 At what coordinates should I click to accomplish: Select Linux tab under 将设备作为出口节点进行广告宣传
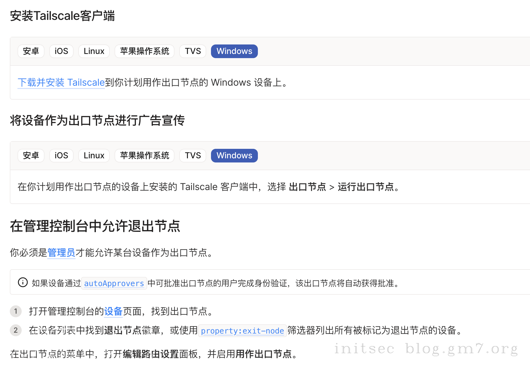(94, 156)
